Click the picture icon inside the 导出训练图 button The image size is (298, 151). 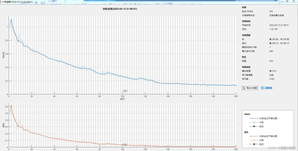coord(244,88)
